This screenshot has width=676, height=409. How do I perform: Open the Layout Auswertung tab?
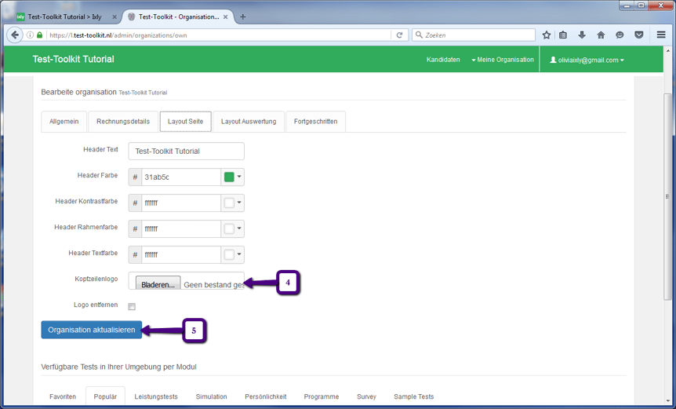click(x=249, y=121)
